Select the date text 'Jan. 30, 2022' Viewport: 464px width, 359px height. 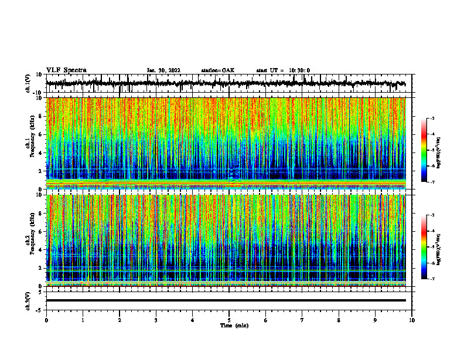coord(163,70)
